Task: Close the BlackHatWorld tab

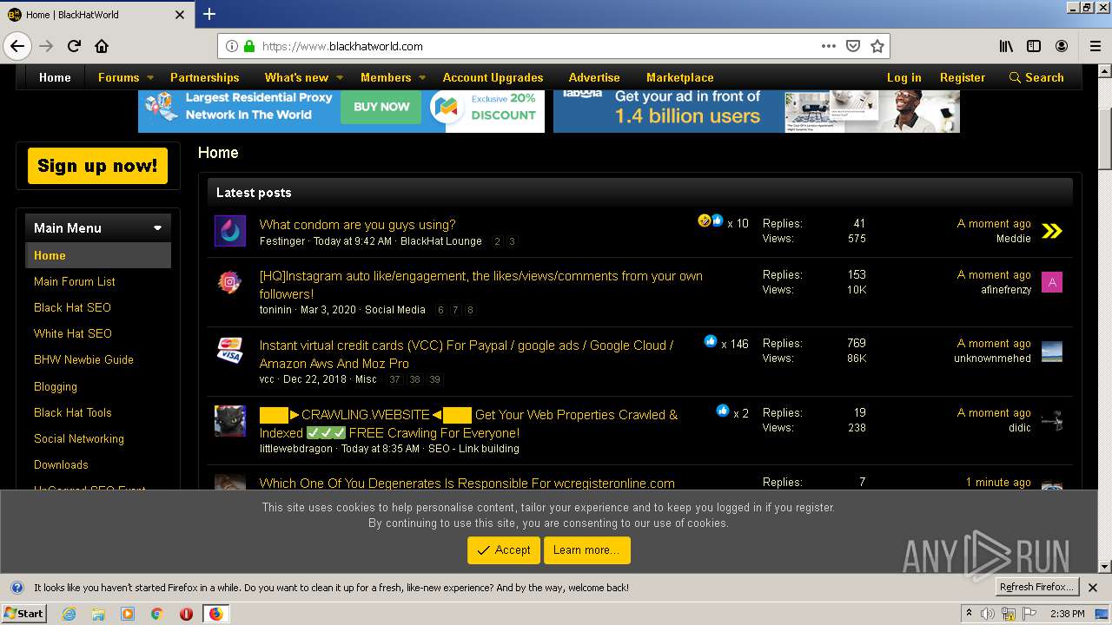Action: pos(180,15)
